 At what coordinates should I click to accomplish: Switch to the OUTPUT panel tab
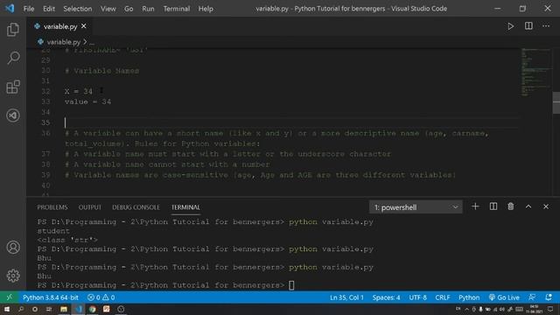(90, 207)
